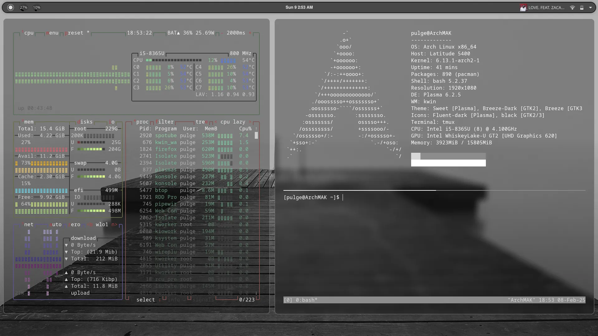Click the - to decrease the update interval
The height and width of the screenshot is (336, 598).
(222, 33)
